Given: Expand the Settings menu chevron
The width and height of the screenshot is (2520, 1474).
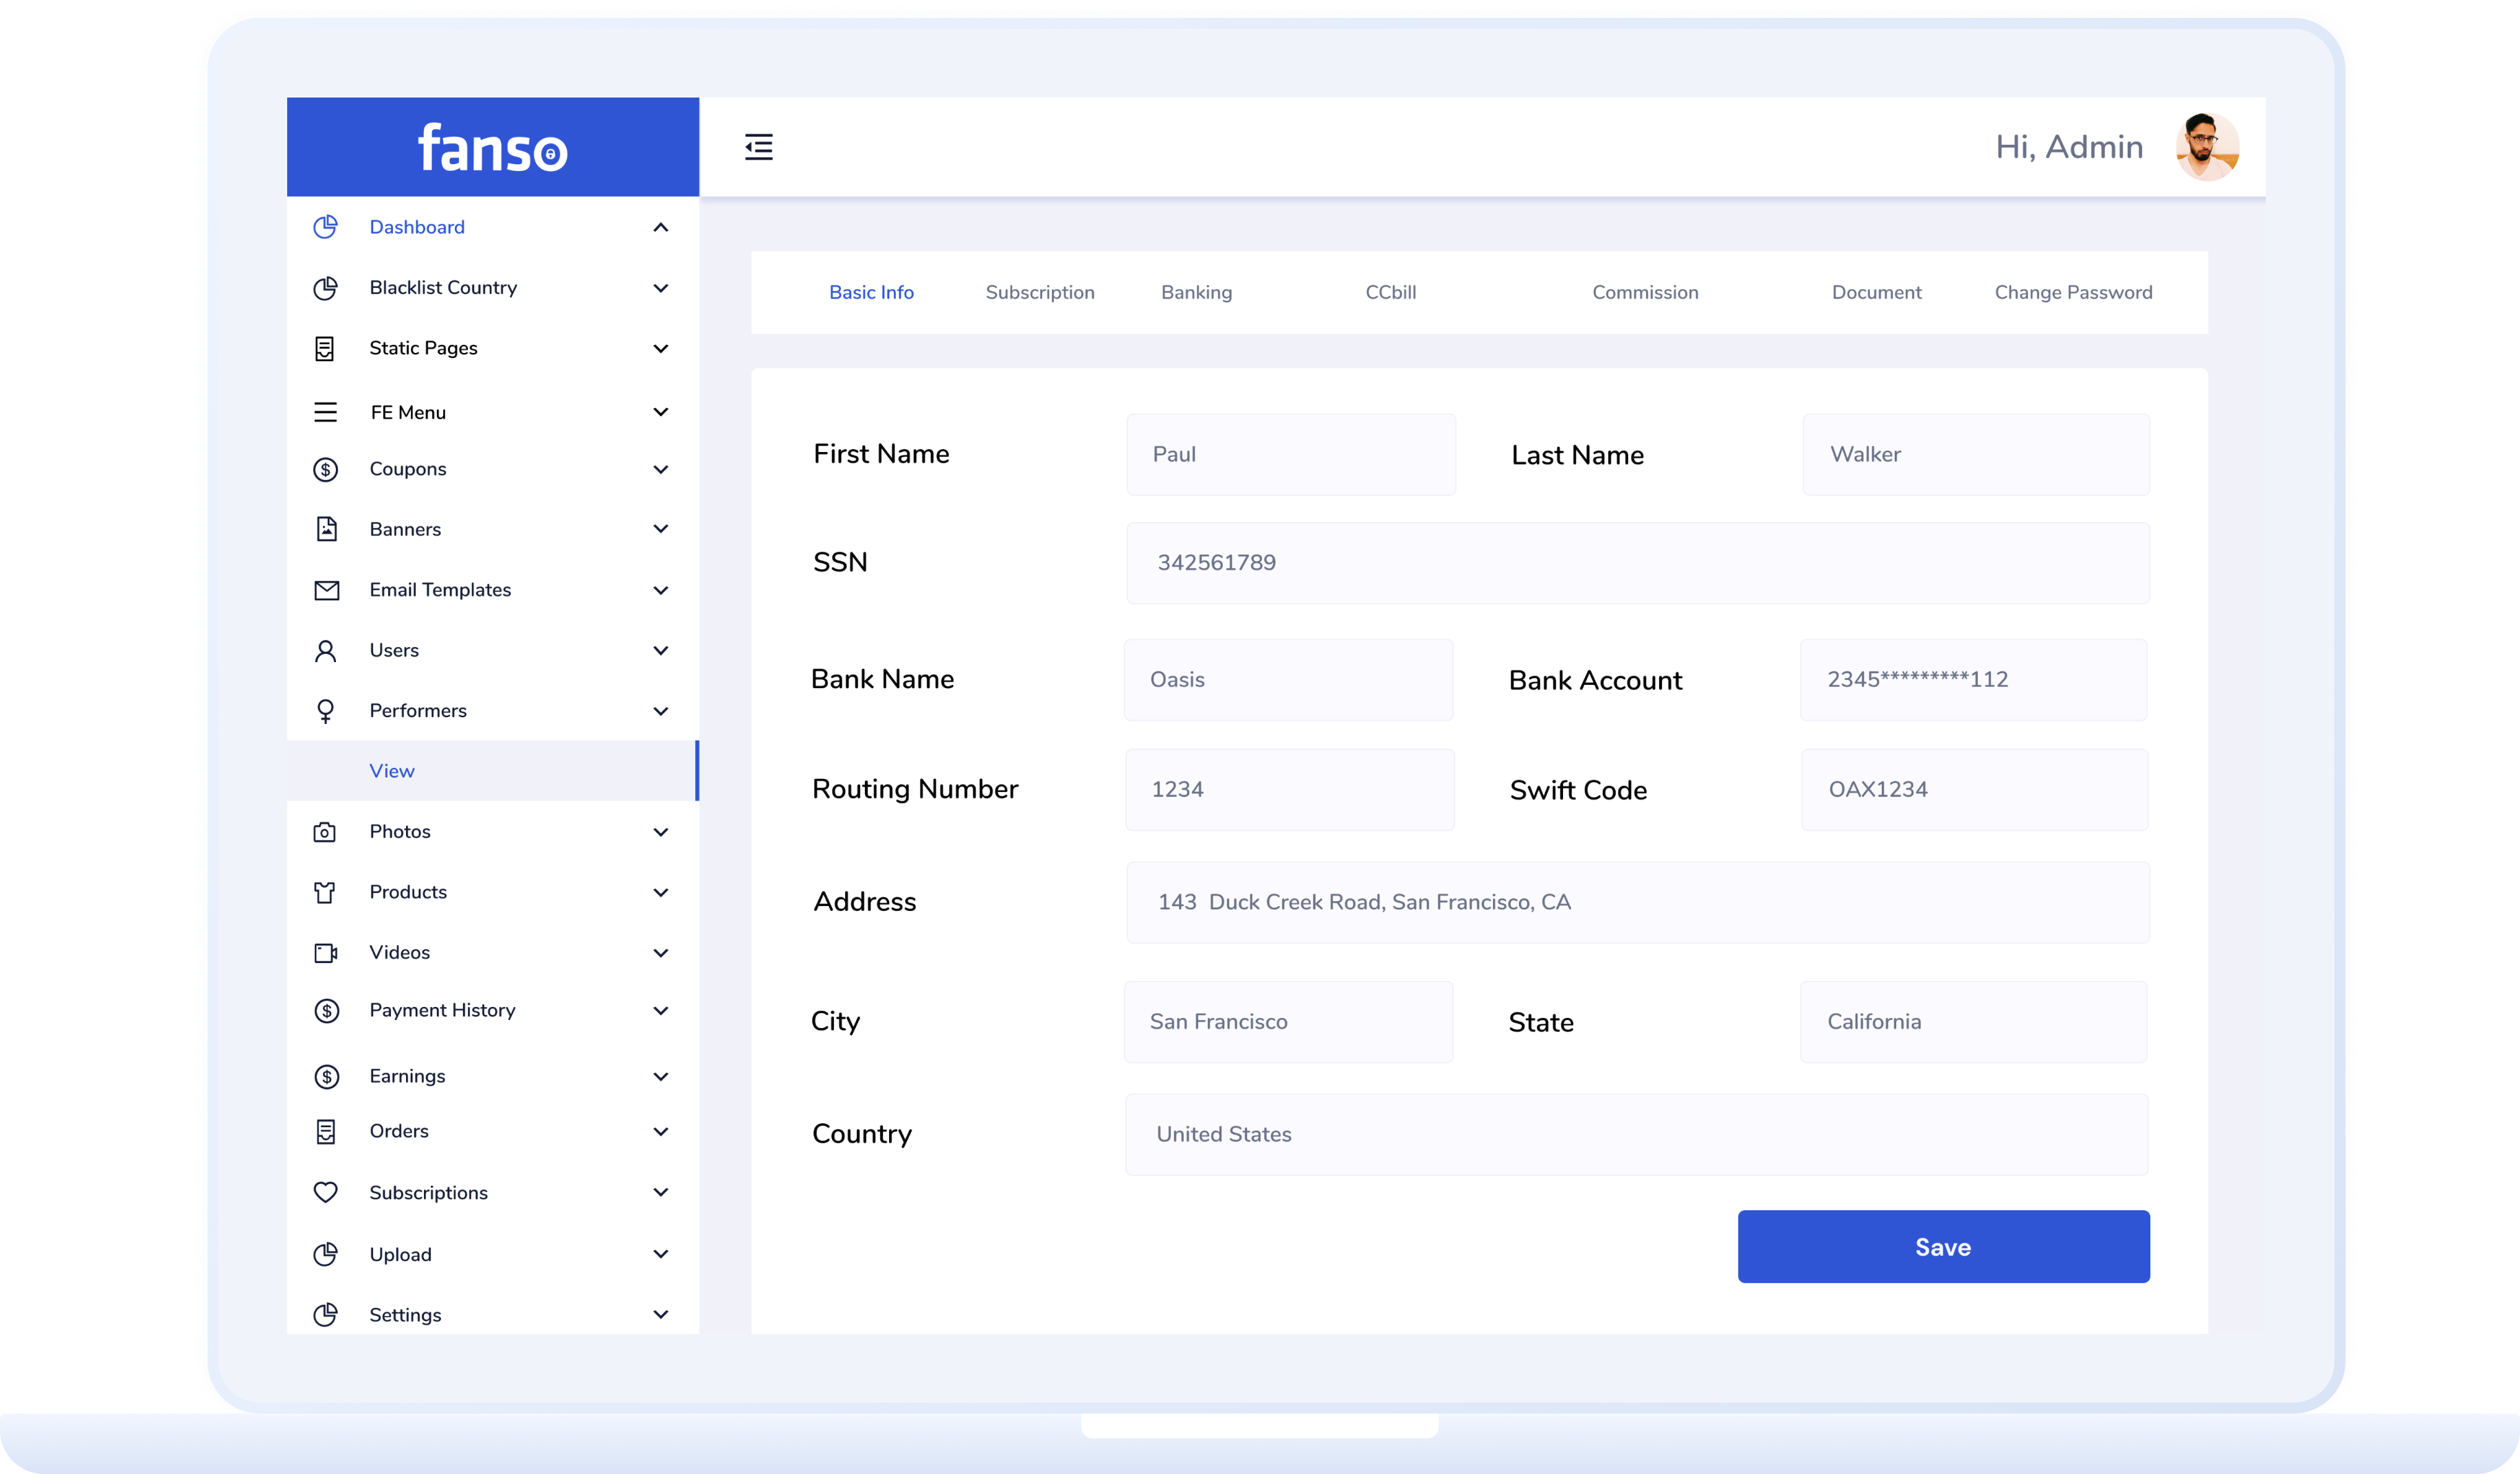Looking at the screenshot, I should tap(660, 1314).
